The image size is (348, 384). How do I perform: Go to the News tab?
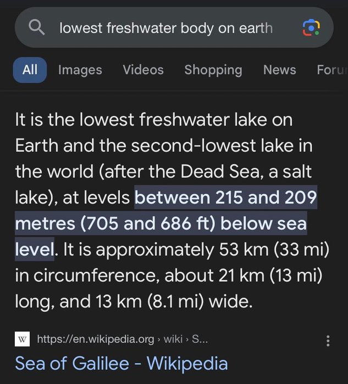pos(279,70)
